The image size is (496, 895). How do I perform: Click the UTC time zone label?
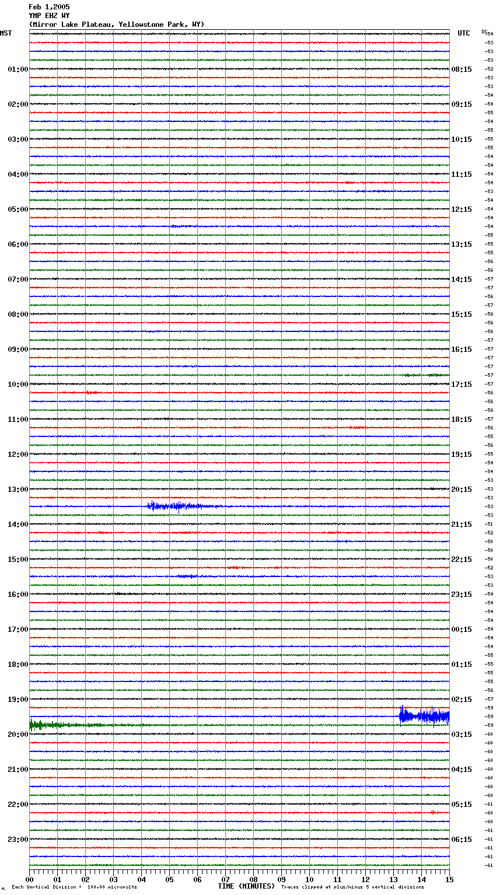[x=464, y=33]
